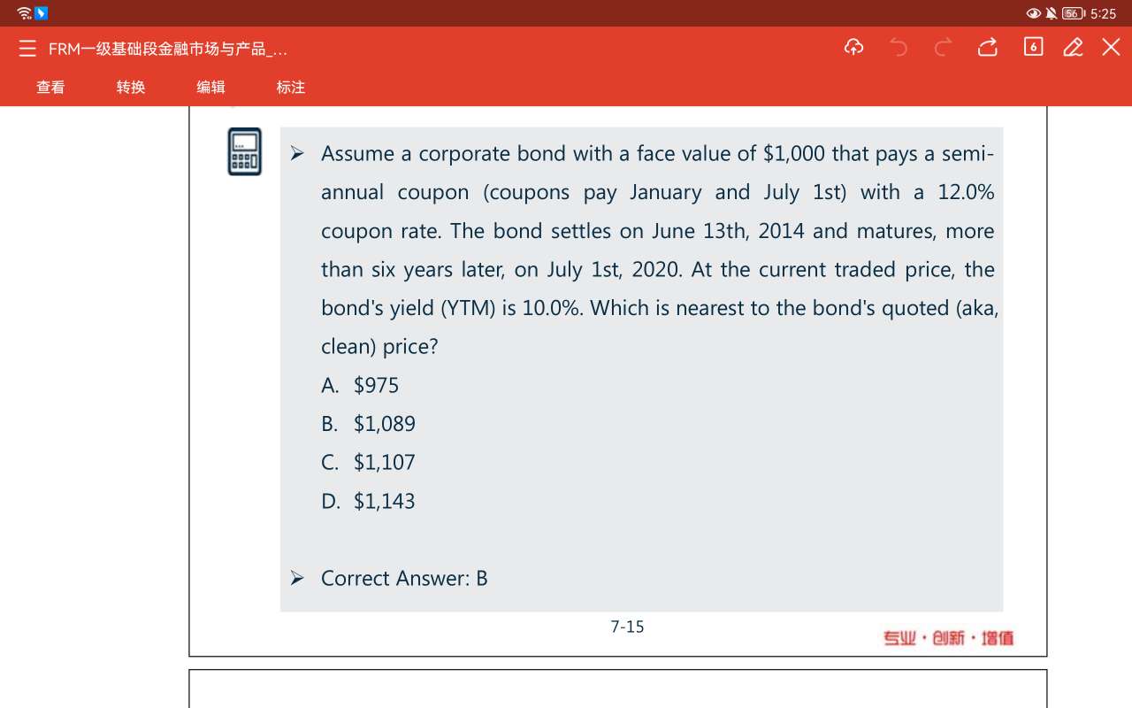Viewport: 1132px width, 708px height.
Task: Tap the Correct Answer: B line
Action: pyautogui.click(x=404, y=578)
